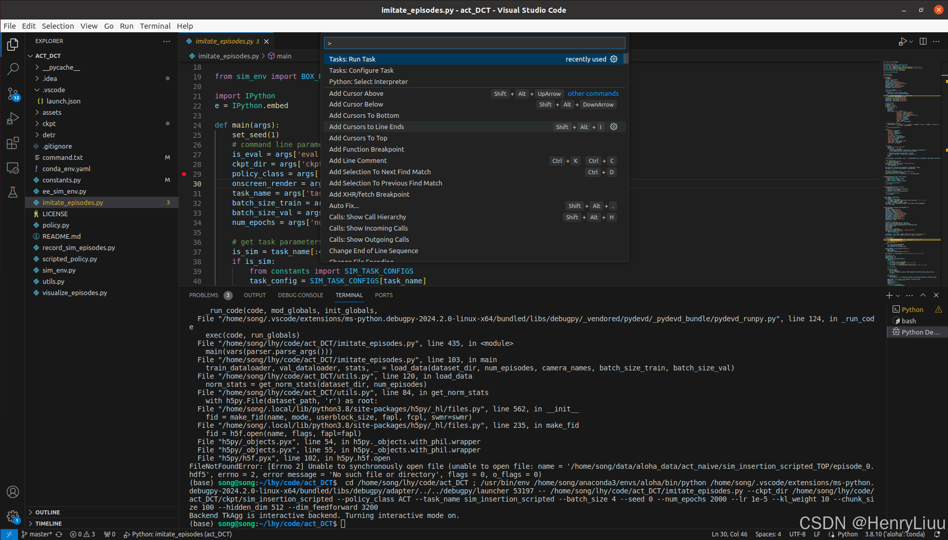Open the Testing beaker view
Viewport: 948px width, 540px height.
[13, 192]
